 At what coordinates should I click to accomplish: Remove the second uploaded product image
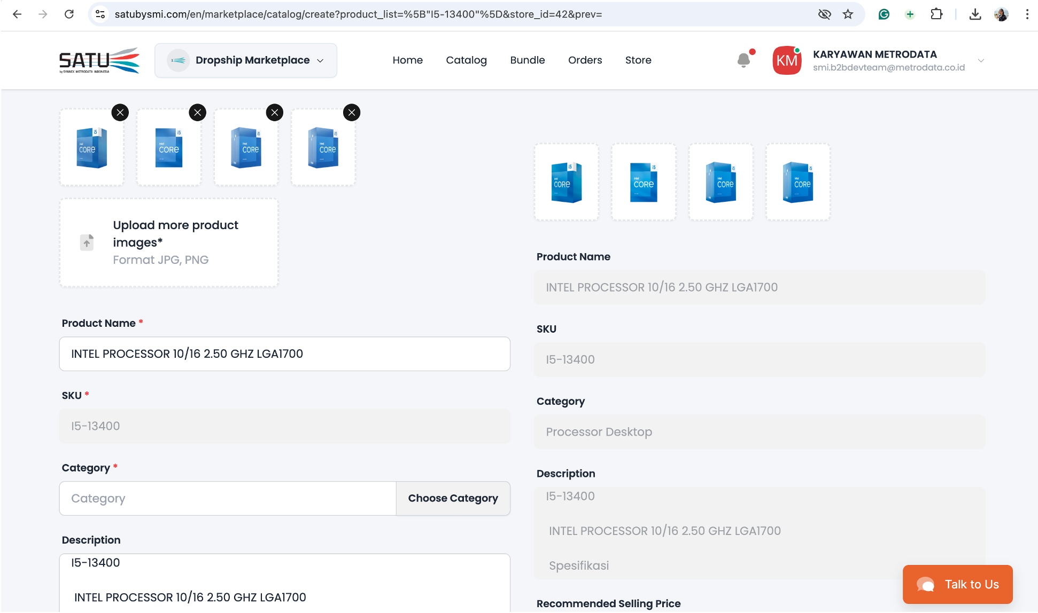pos(198,113)
